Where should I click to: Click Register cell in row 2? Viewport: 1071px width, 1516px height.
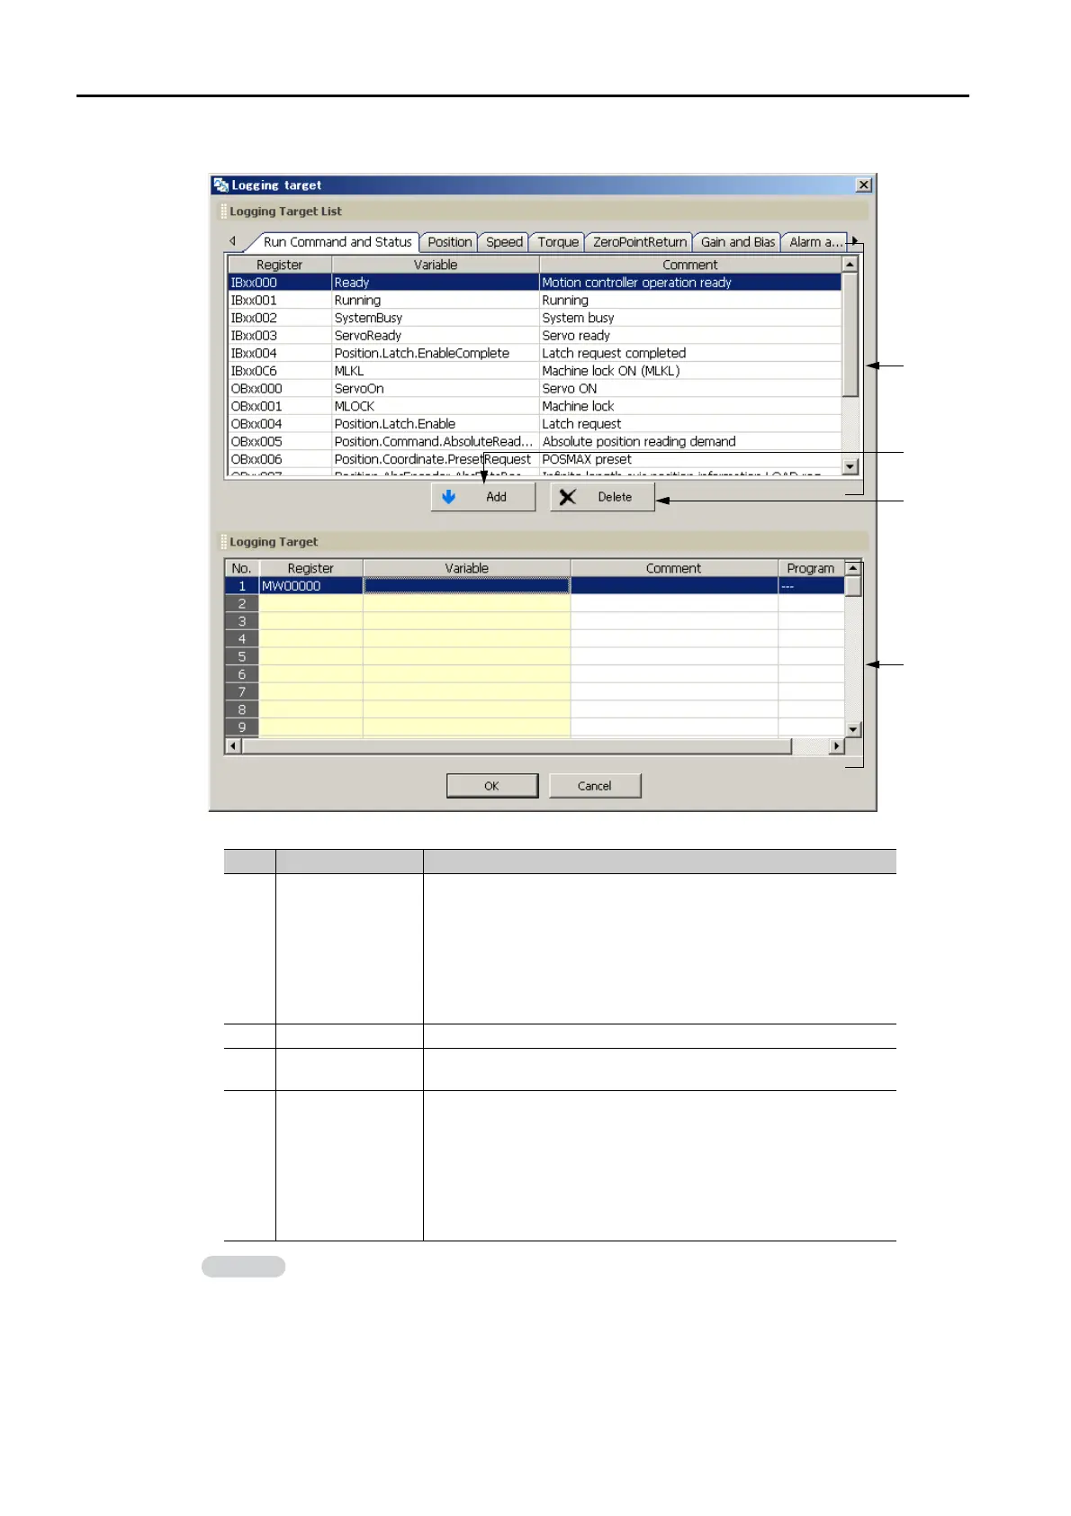pyautogui.click(x=311, y=604)
